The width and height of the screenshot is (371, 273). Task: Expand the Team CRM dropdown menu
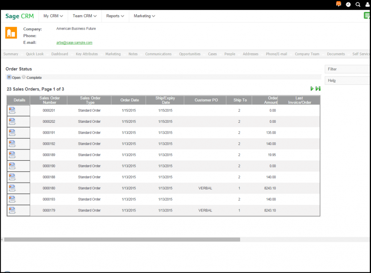tap(84, 16)
